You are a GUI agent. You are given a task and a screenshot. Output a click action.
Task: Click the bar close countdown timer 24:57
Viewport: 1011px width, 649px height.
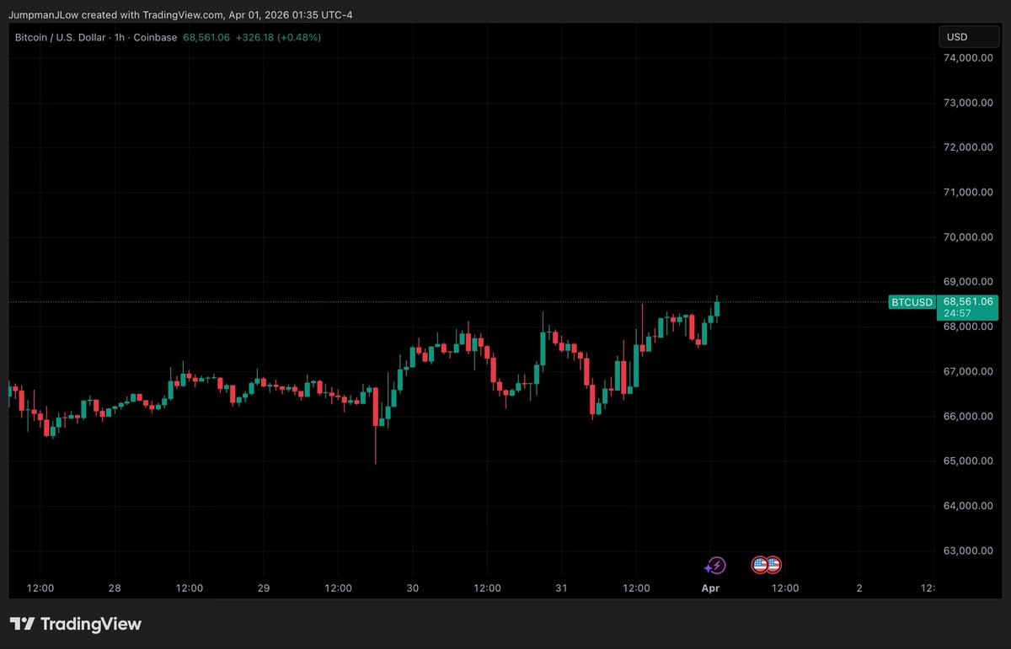click(955, 313)
